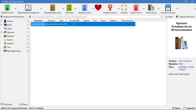The height and width of the screenshot is (110, 196).
Task: Sort by Размер (МБ) column header
Action: click(x=74, y=21)
